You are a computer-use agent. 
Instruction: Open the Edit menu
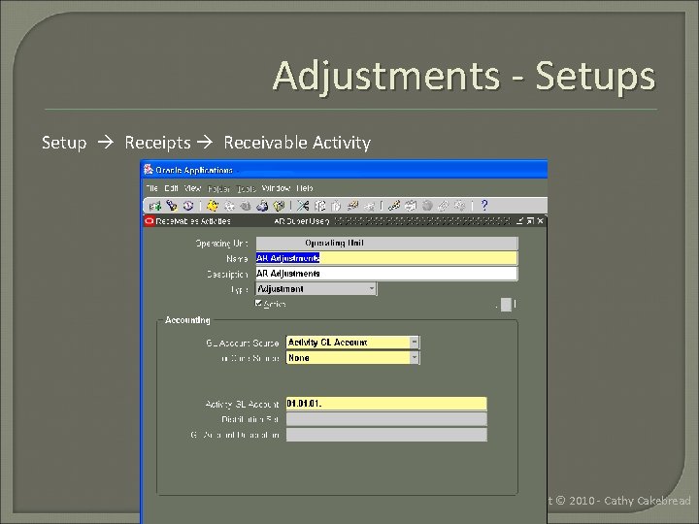(x=171, y=188)
